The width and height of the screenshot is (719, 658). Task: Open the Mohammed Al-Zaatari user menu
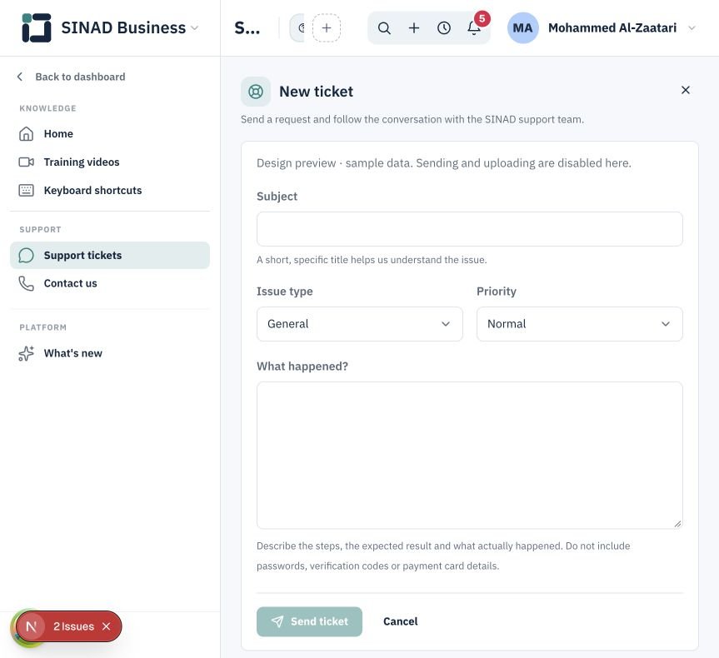tap(602, 28)
